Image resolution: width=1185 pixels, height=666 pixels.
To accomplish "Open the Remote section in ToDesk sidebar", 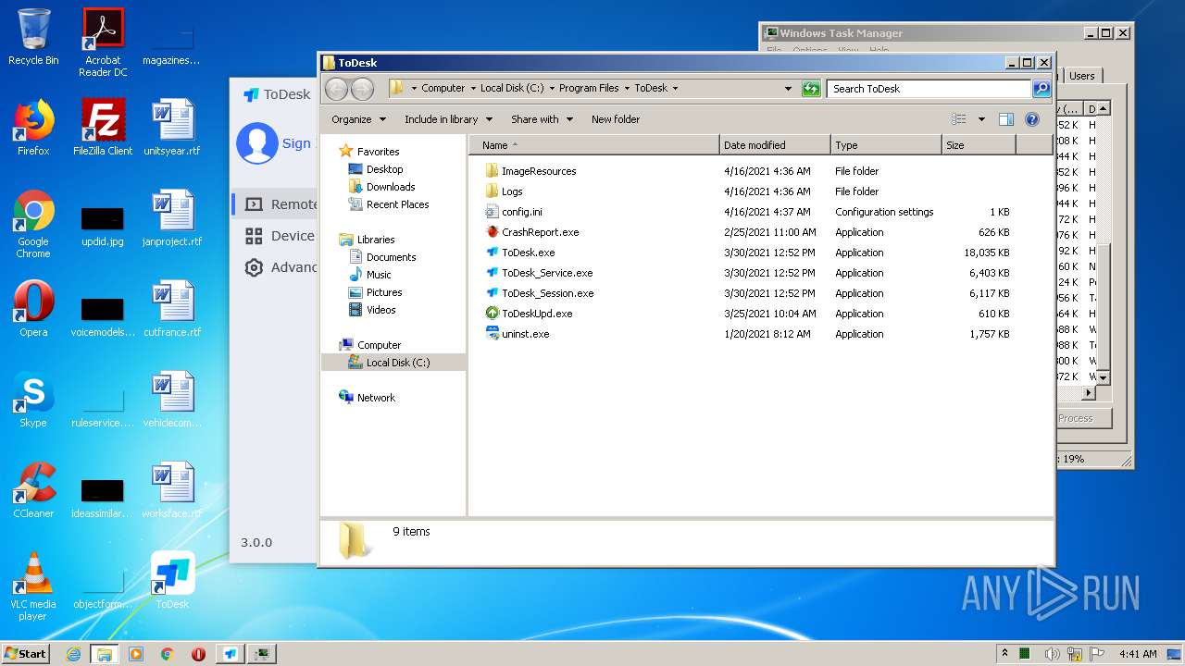I will click(x=274, y=204).
